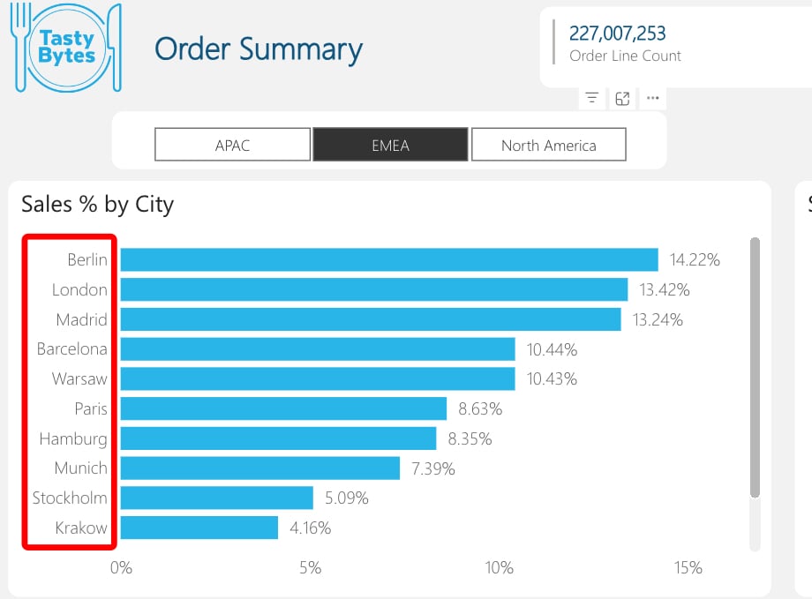This screenshot has height=599, width=812.
Task: Click the Krakow bar at 4.16%
Action: (199, 528)
